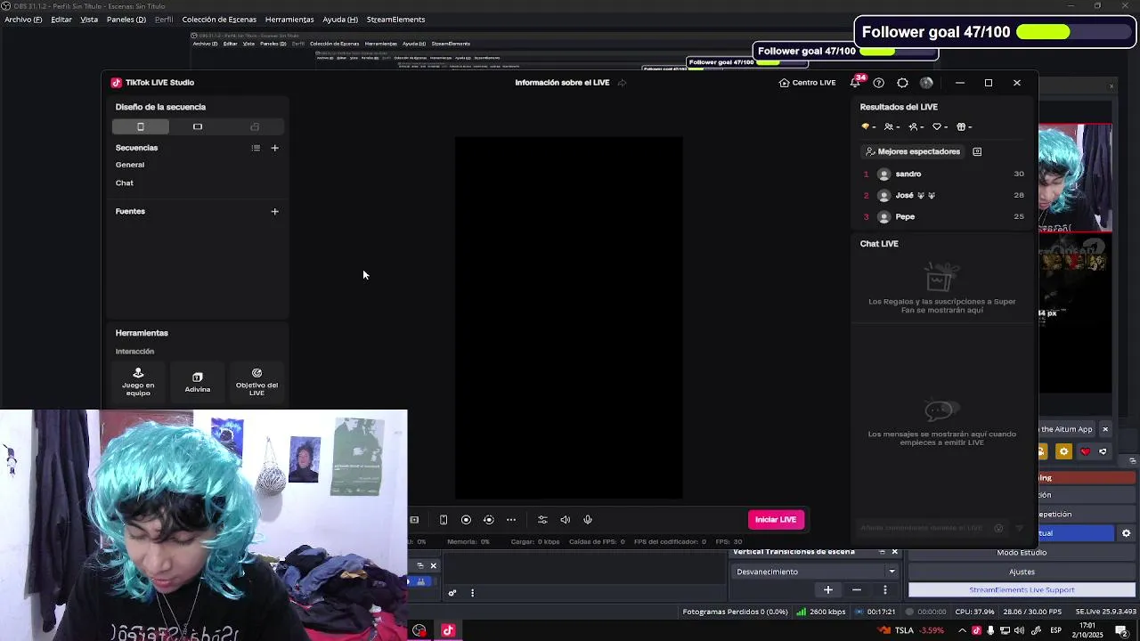This screenshot has height=641, width=1140.
Task: Add a new scene in Secuencias
Action: tap(274, 148)
